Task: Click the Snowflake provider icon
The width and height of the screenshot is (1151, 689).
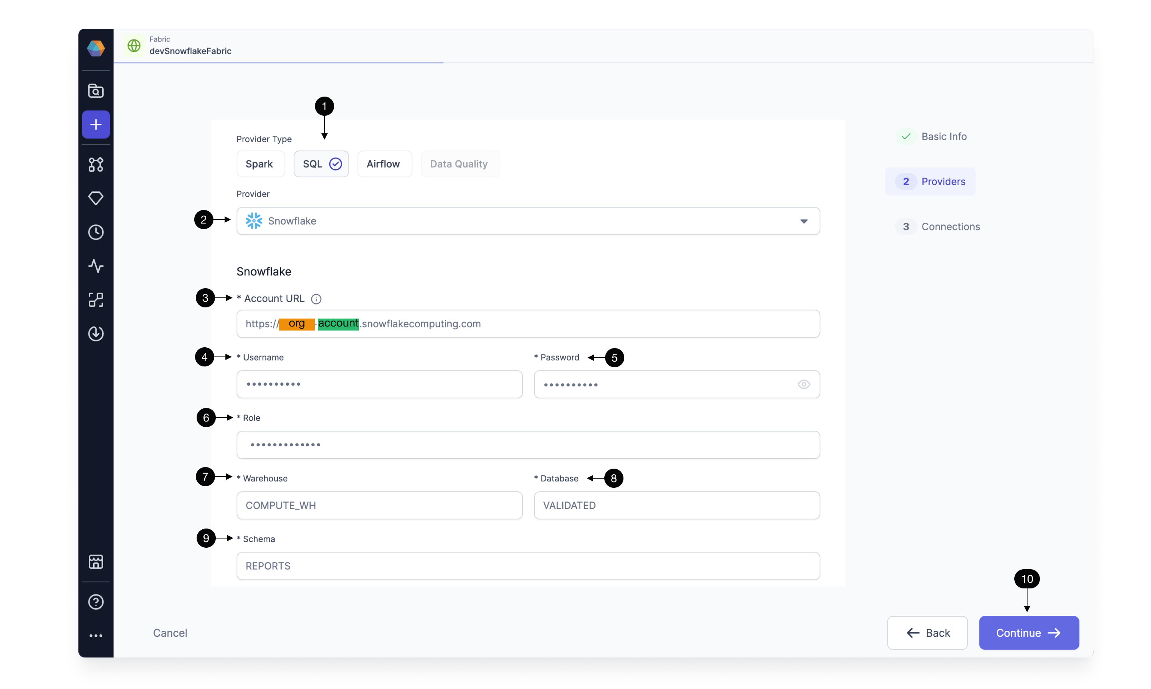Action: click(255, 221)
